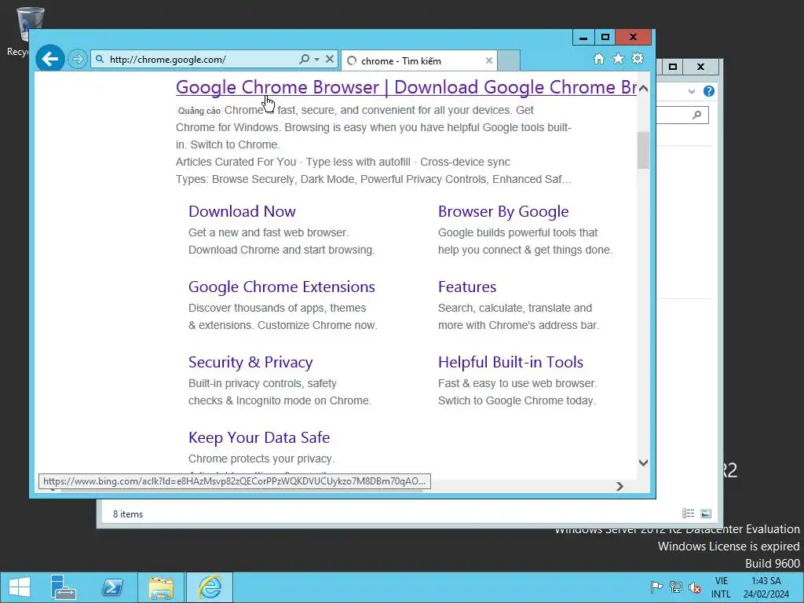Open a new blank tab
This screenshot has height=603, width=804.
(x=509, y=60)
